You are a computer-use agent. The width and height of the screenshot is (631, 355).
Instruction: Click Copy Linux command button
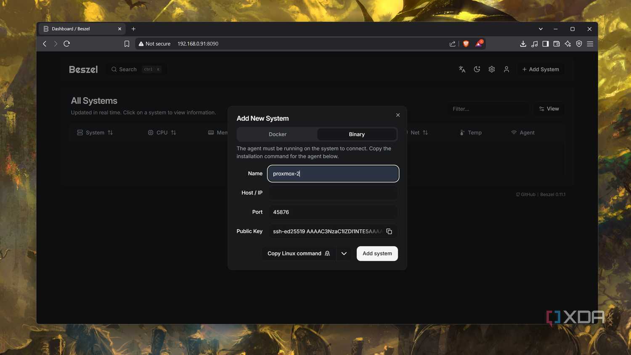coord(299,254)
